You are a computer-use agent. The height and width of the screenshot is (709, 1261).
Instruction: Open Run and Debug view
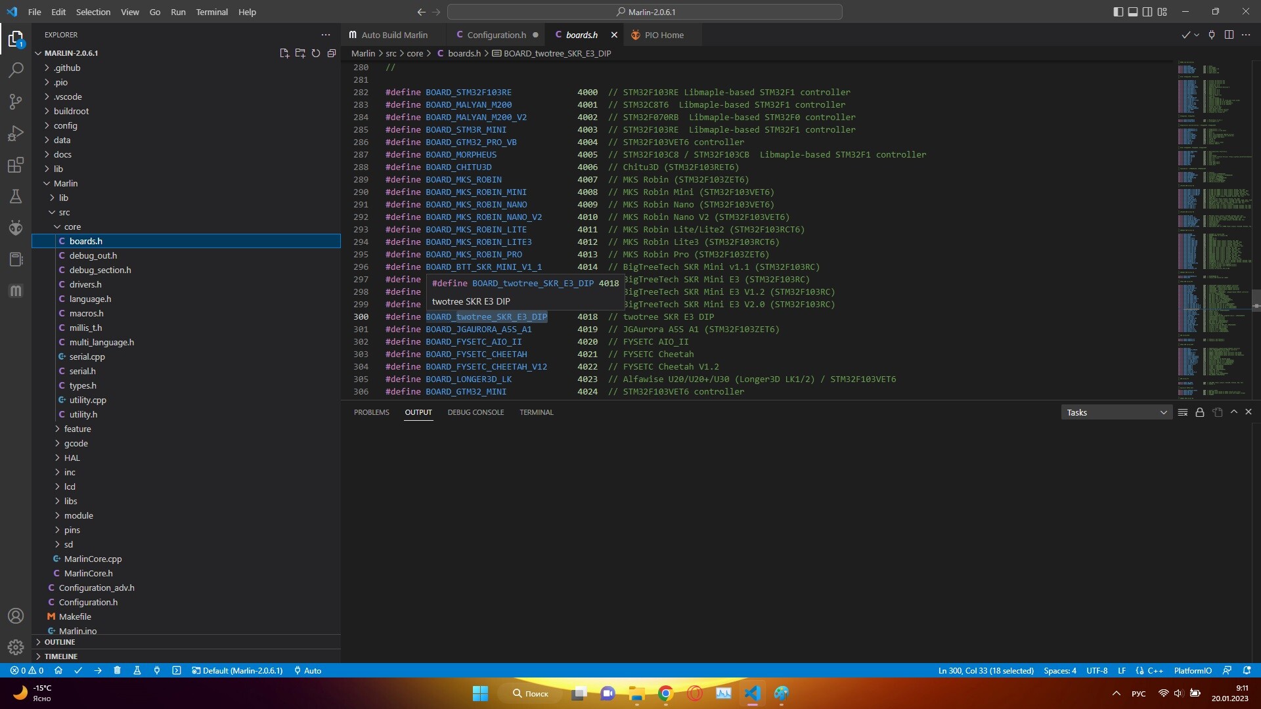click(16, 133)
